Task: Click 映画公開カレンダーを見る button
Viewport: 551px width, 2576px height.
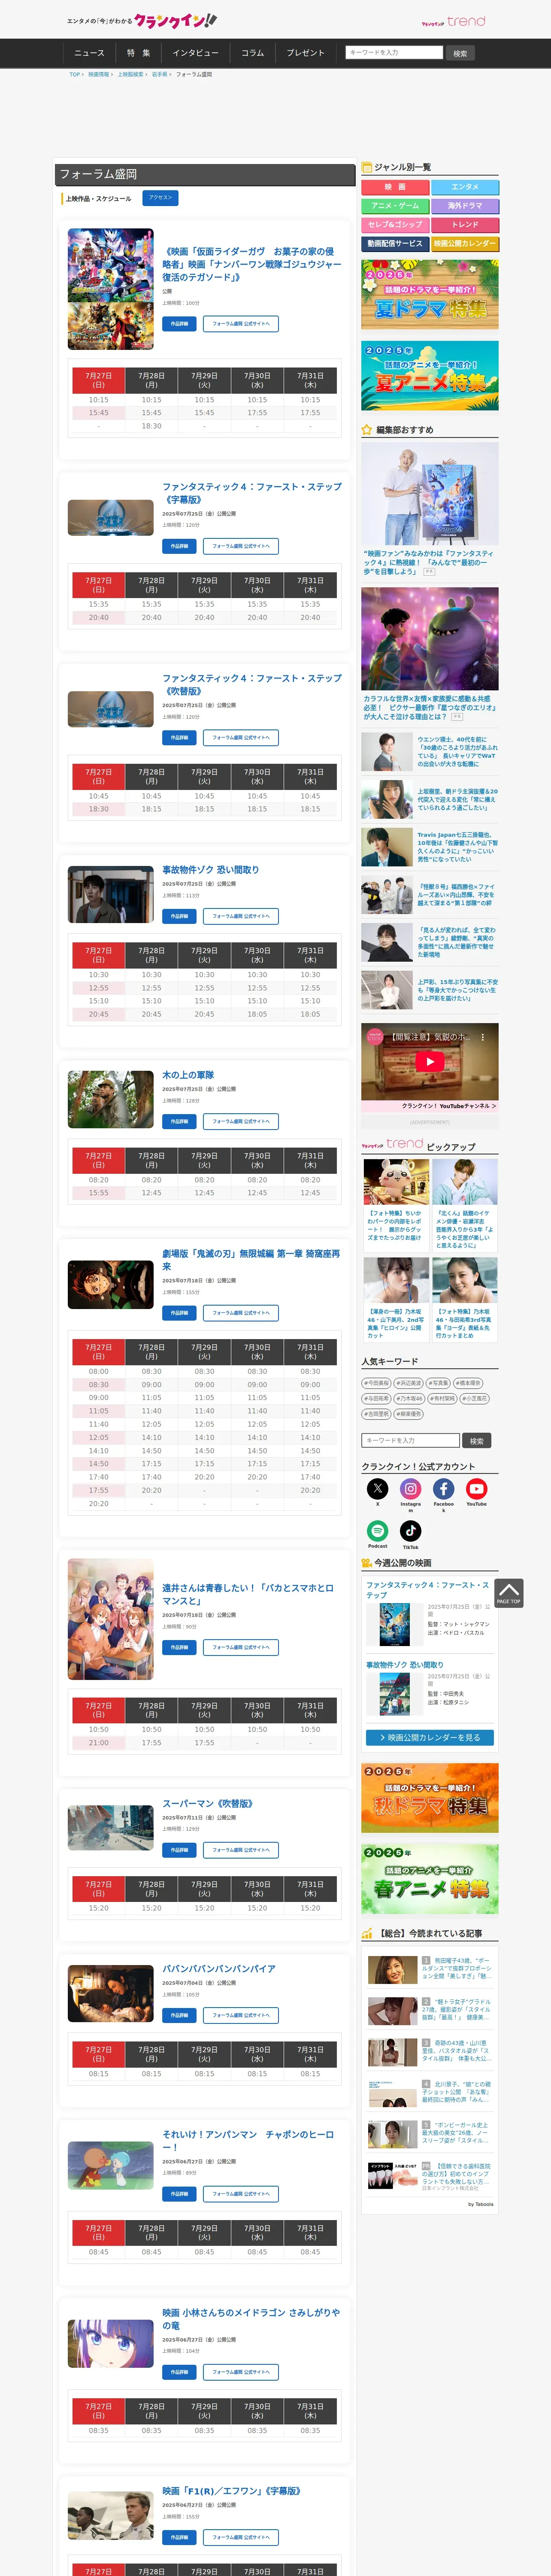Action: 430,1738
